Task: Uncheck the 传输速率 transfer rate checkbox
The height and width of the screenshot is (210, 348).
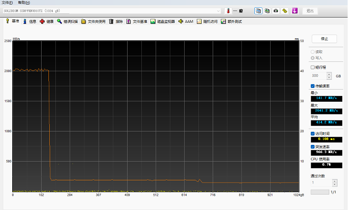Action: (x=313, y=86)
